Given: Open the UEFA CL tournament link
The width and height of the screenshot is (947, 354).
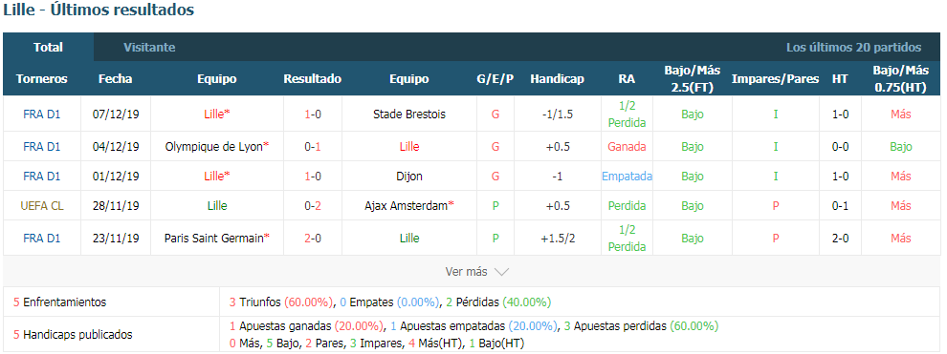Looking at the screenshot, I should click(x=42, y=206).
